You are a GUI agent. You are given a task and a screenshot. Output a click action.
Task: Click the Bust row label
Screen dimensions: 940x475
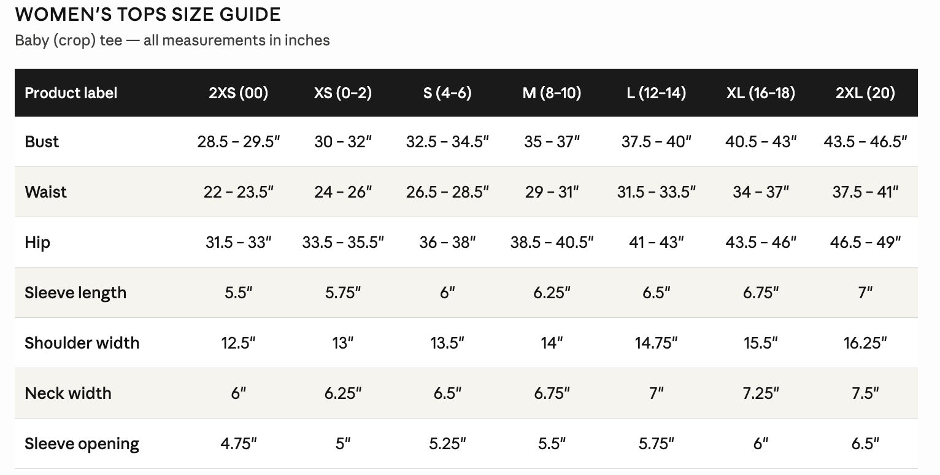(42, 142)
